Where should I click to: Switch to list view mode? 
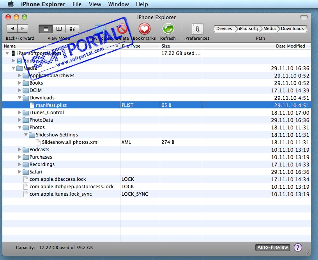coord(46,29)
